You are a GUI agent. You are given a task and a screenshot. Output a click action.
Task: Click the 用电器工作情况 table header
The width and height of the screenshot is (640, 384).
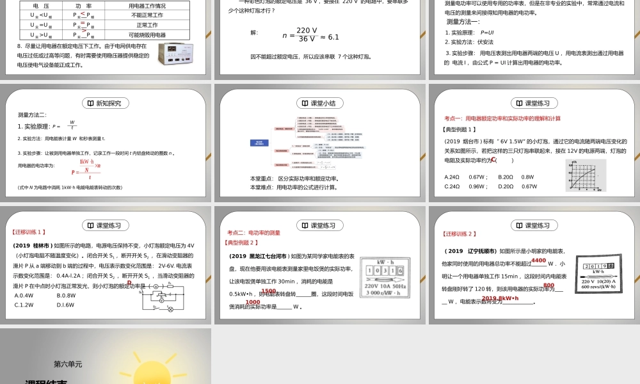(x=147, y=6)
